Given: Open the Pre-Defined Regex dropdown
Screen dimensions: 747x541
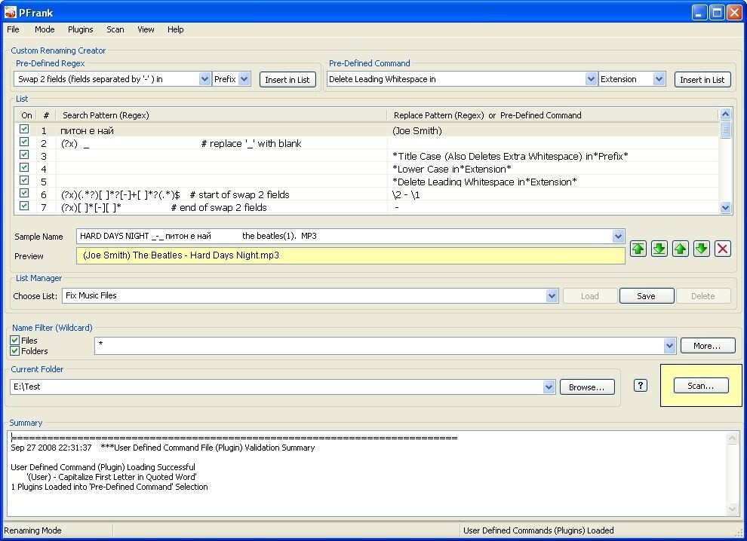Looking at the screenshot, I should coord(204,79).
